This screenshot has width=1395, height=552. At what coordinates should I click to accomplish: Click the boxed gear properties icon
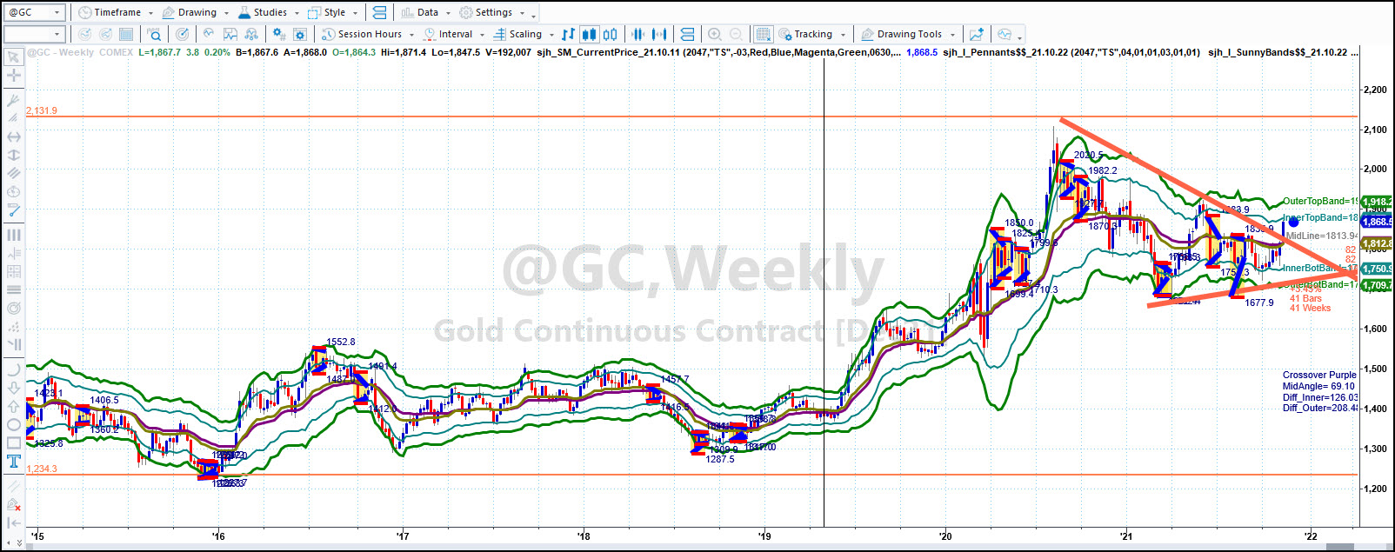300,35
